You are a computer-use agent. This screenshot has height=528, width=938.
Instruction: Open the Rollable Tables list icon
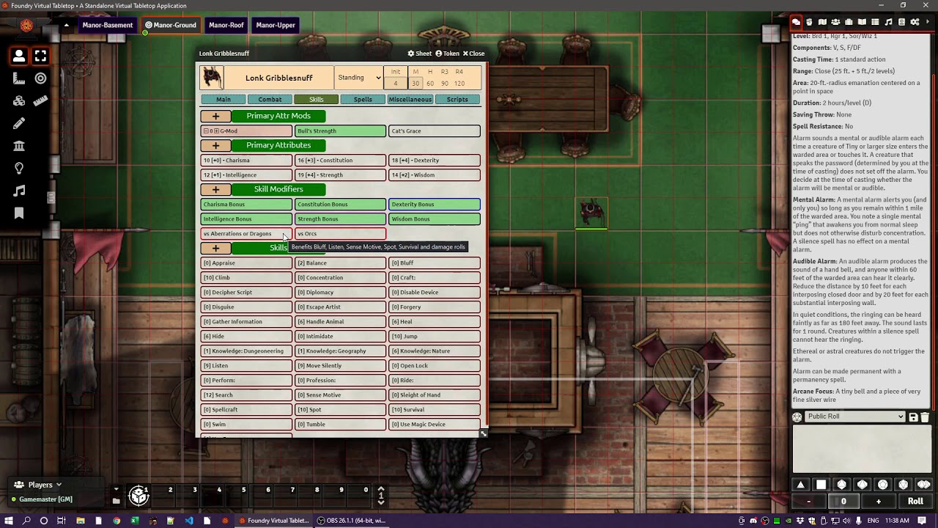coord(875,22)
